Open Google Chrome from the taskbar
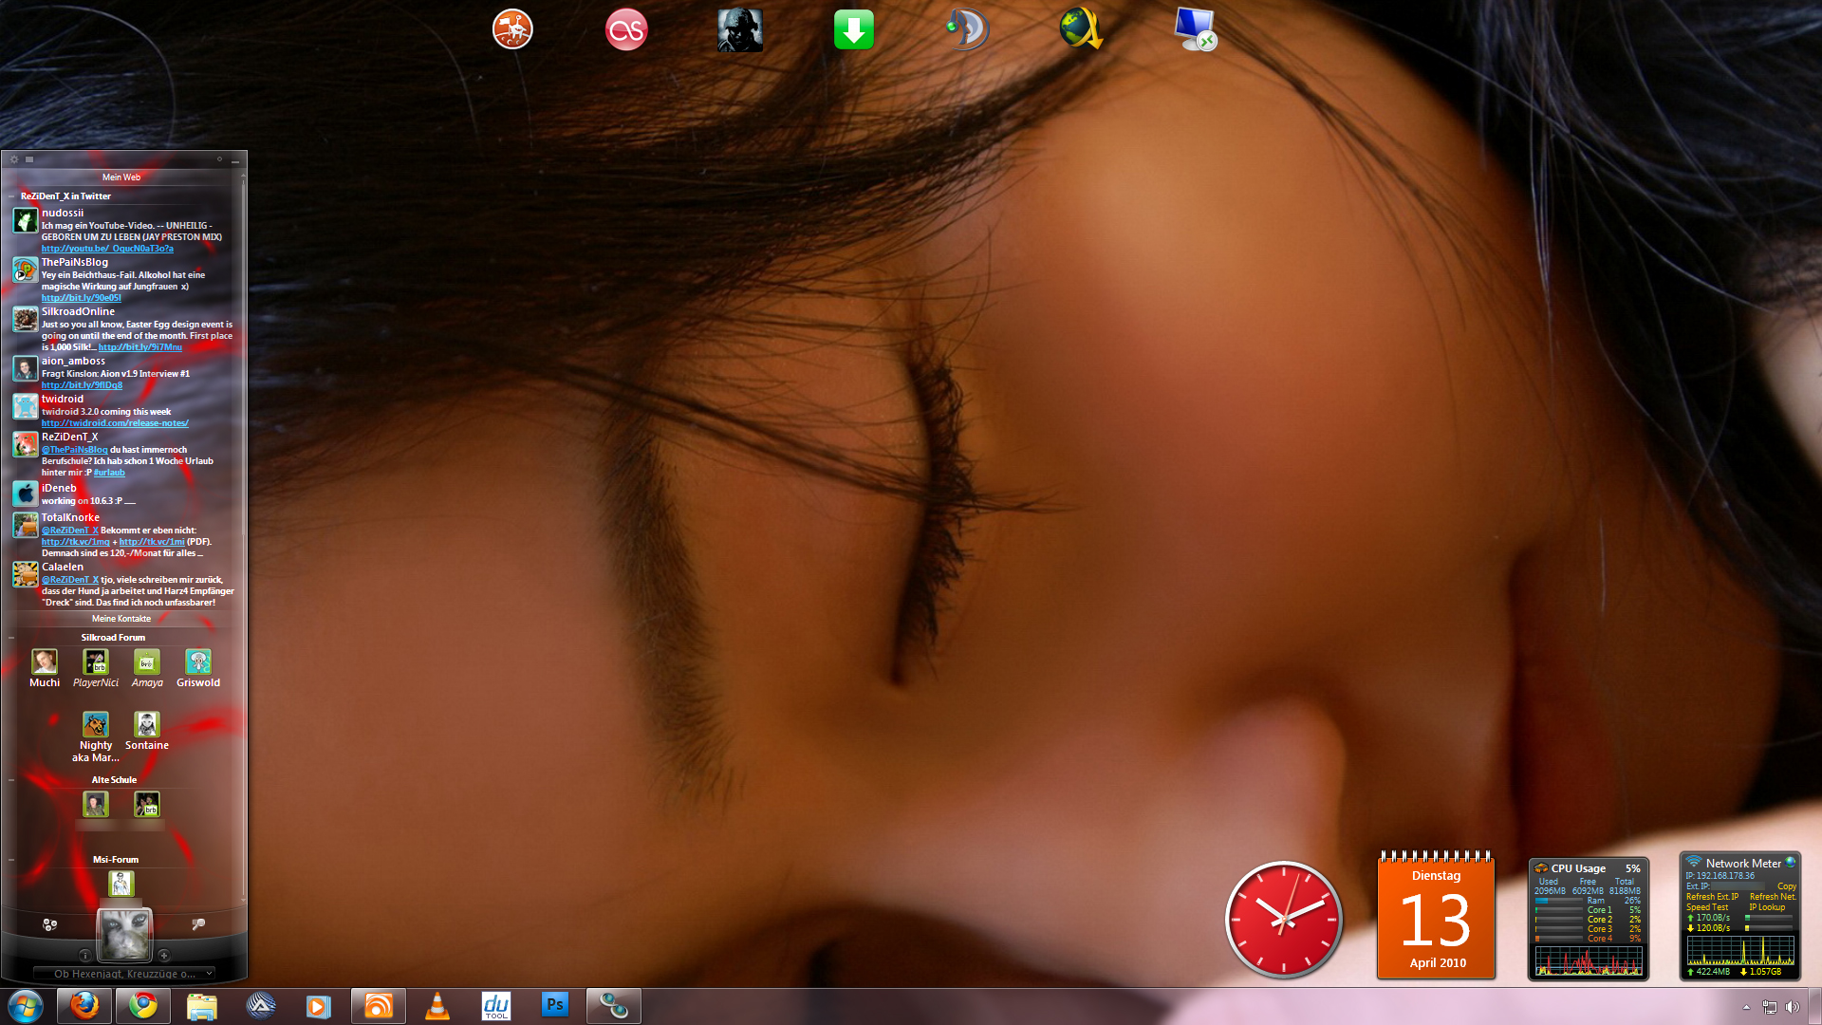Image resolution: width=1822 pixels, height=1025 pixels. coord(143,1006)
